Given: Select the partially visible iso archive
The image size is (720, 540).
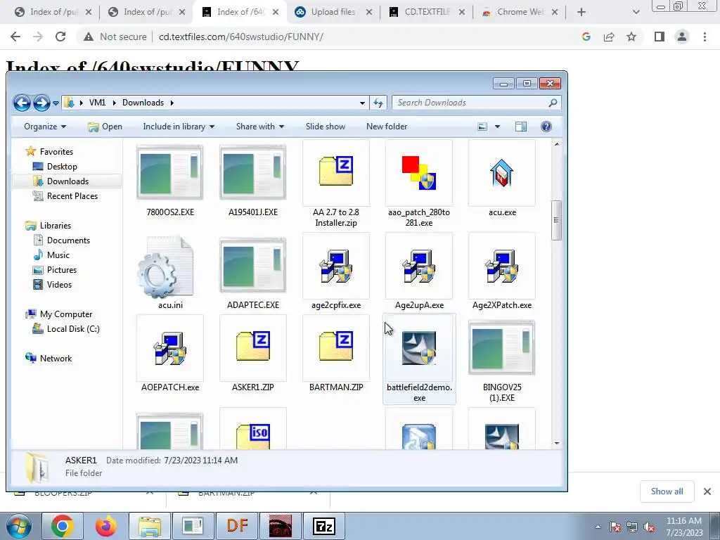Looking at the screenshot, I should point(253,428).
